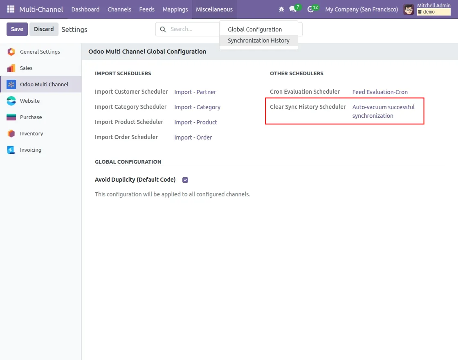The width and height of the screenshot is (458, 360).
Task: Select the General Settings sidebar icon
Action: tap(11, 52)
